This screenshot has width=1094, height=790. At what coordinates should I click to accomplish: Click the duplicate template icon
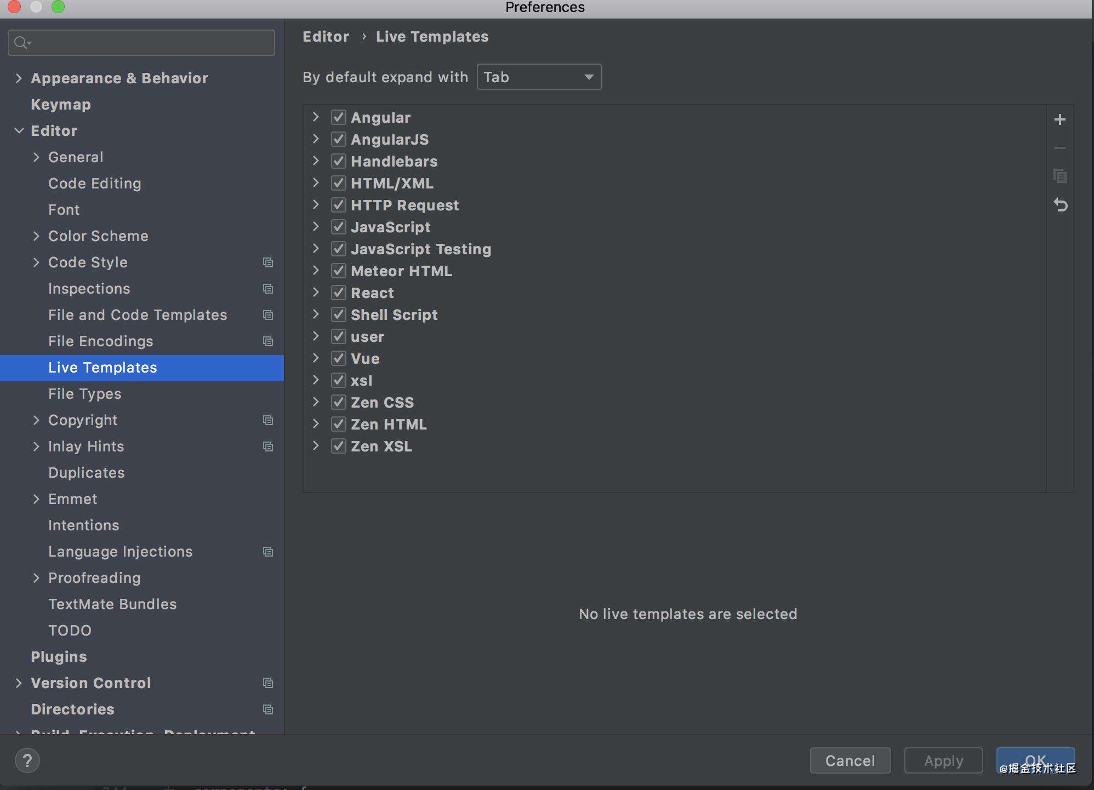point(1059,176)
